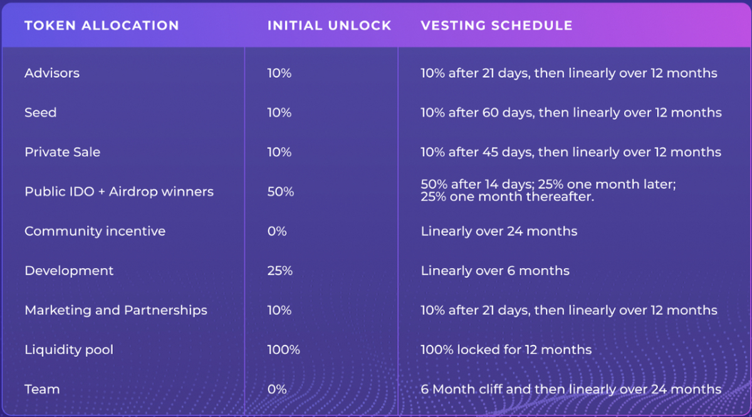The width and height of the screenshot is (752, 417).
Task: Select Public IDO + Airdrop winners label
Action: (119, 192)
